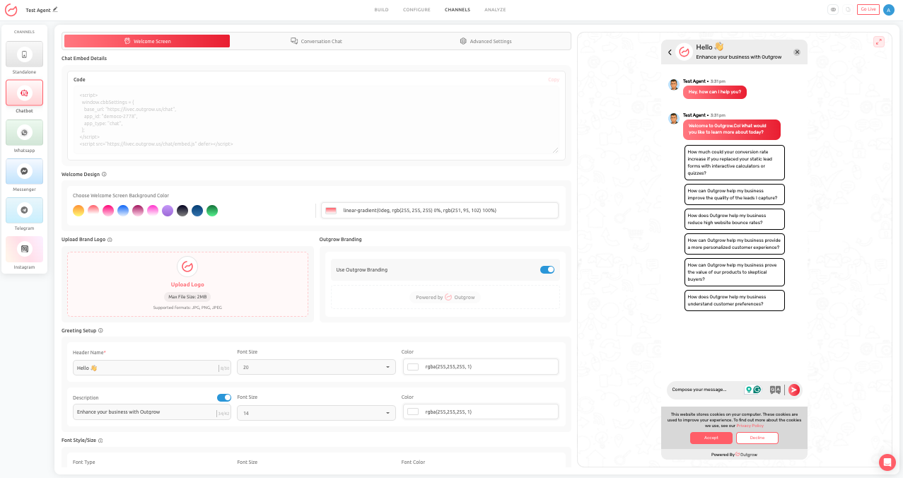Viewport: 903px width, 478px height.
Task: Select the Instagram channel icon
Action: pyautogui.click(x=24, y=249)
